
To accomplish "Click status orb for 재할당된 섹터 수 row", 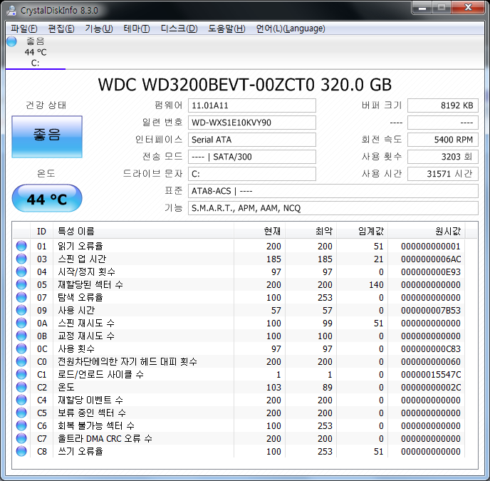I will [21, 285].
